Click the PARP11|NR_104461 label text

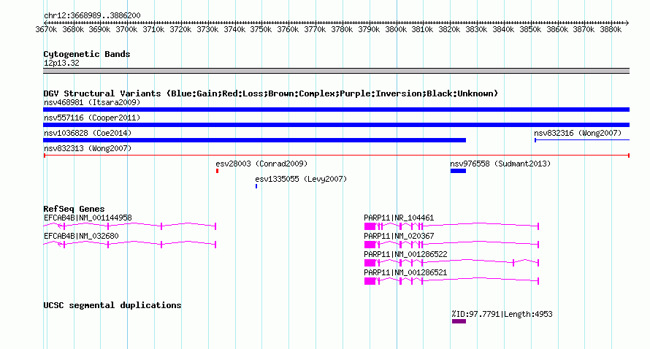point(399,218)
